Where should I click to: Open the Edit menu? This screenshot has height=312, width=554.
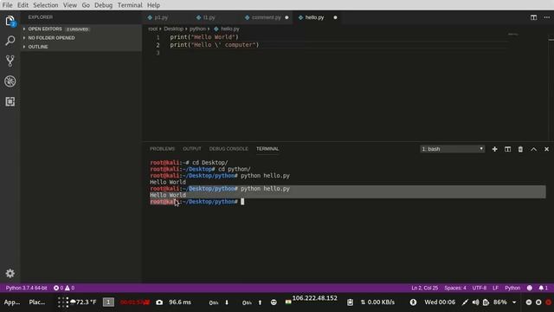(x=23, y=5)
